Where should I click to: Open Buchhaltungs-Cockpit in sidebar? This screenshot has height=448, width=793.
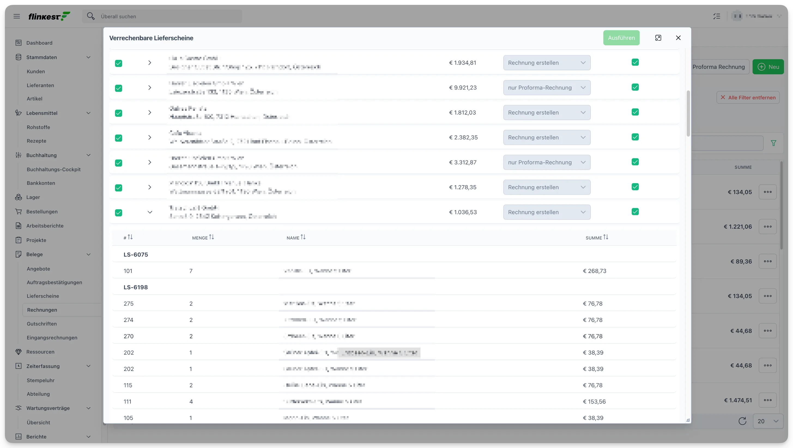pos(54,169)
